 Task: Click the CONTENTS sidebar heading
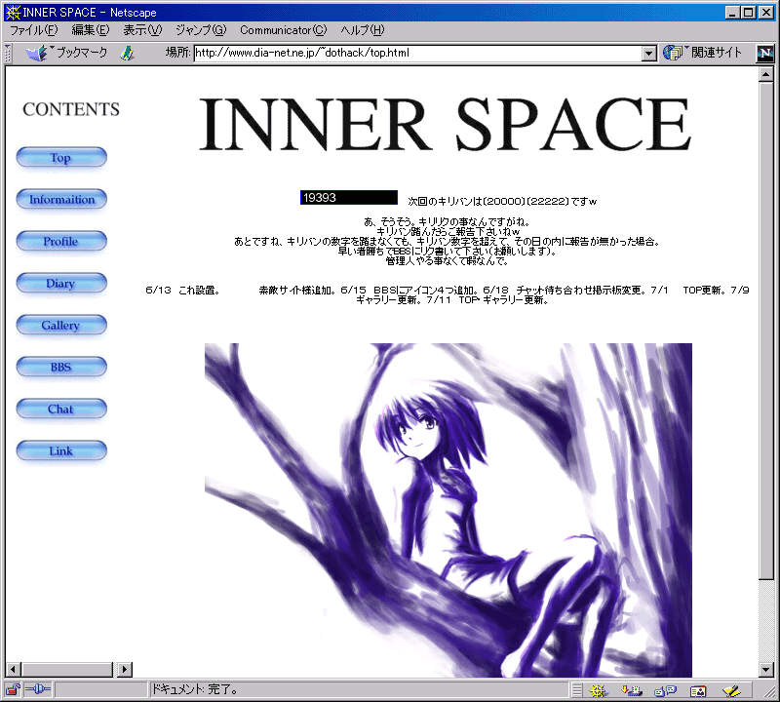71,109
